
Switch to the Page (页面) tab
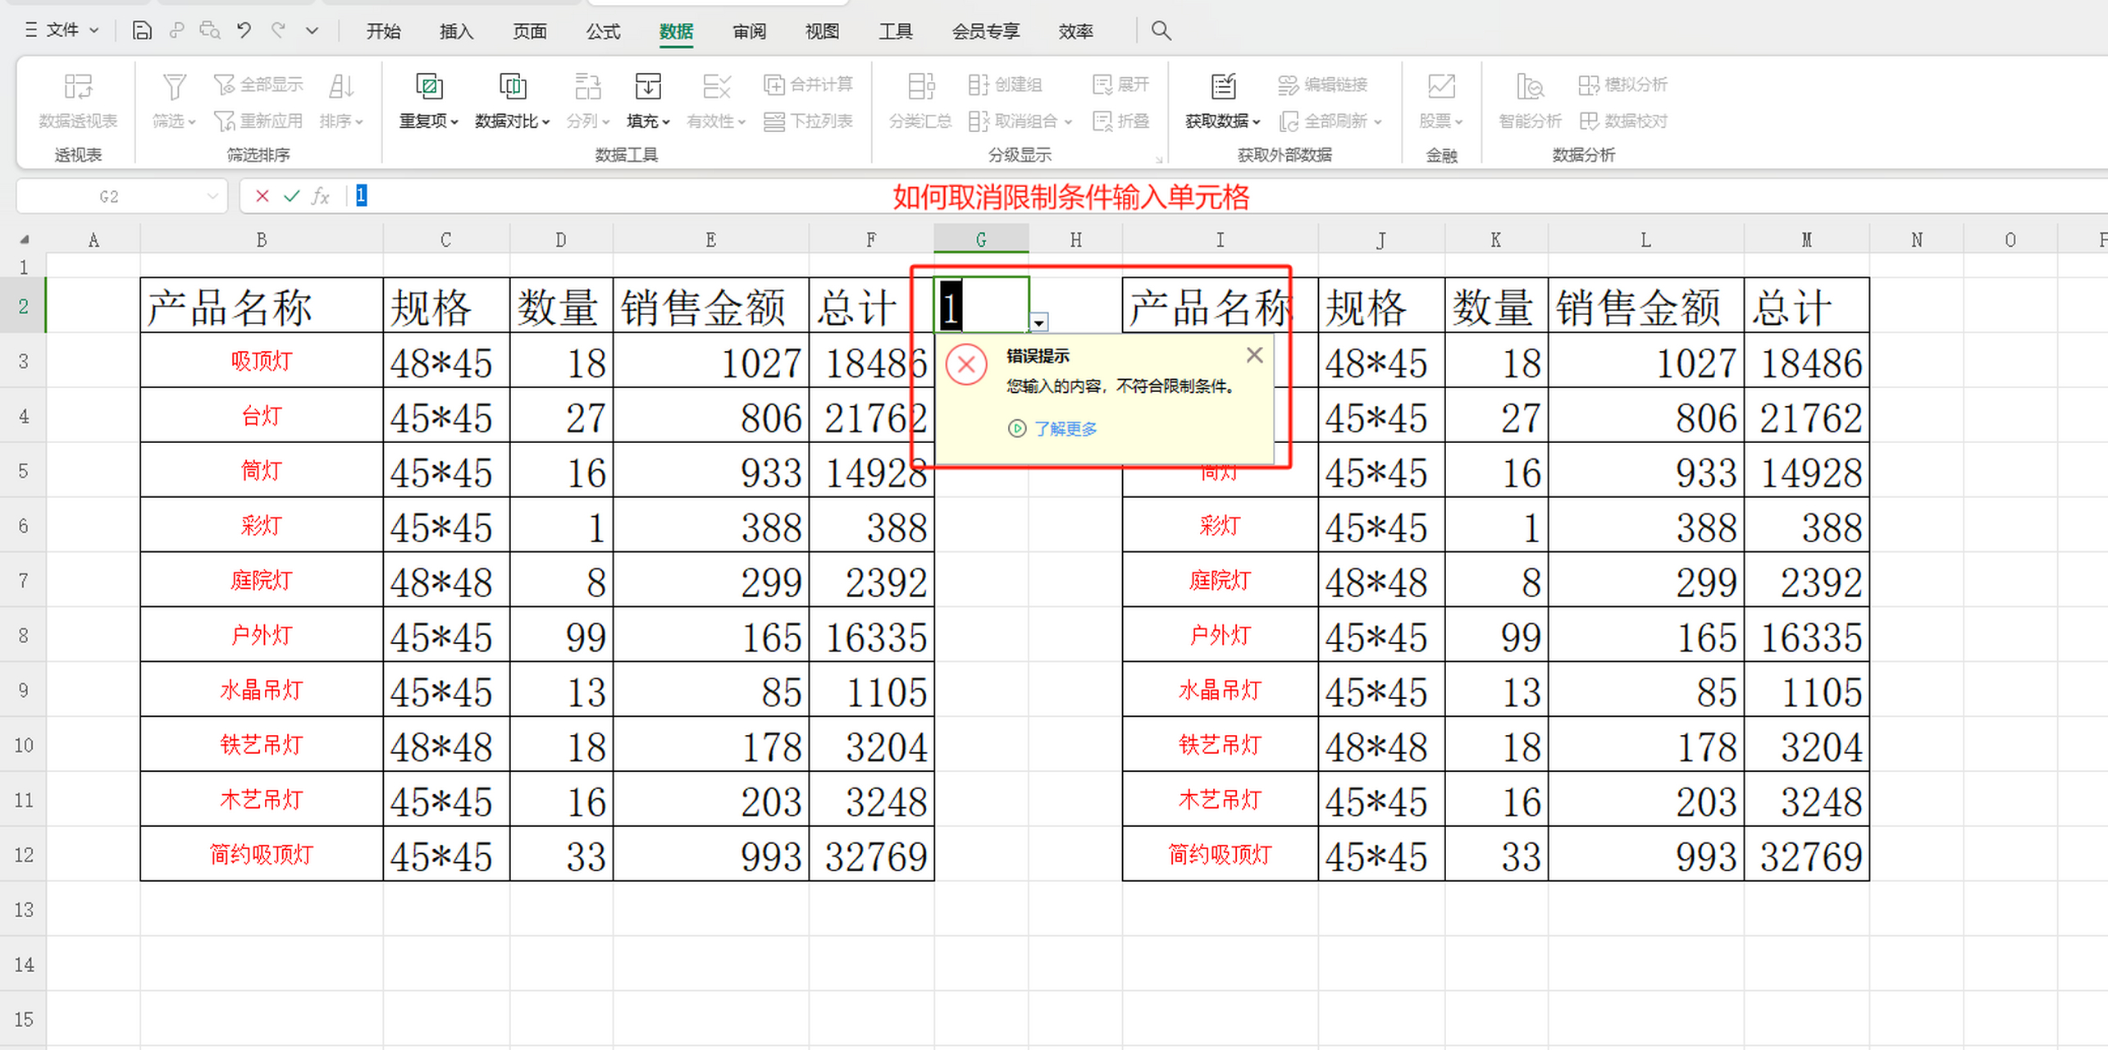(530, 31)
